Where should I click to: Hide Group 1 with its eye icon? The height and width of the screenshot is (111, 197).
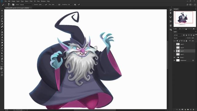click(x=174, y=57)
